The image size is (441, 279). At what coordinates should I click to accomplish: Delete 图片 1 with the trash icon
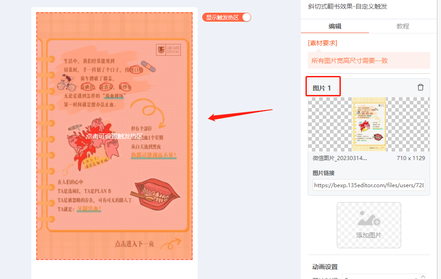421,87
